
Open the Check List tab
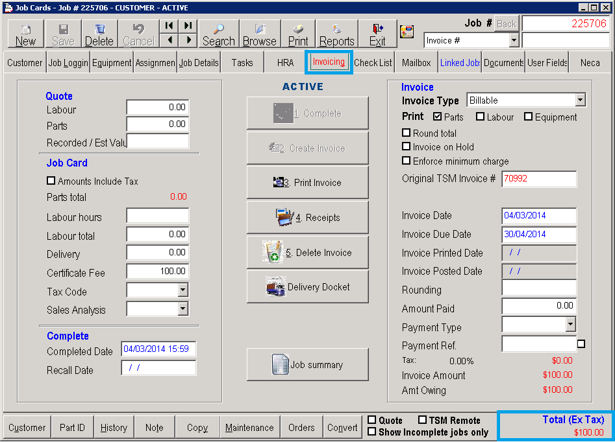coord(373,63)
